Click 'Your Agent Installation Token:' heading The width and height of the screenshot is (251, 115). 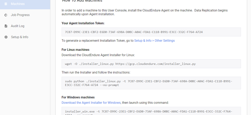tap(83, 23)
